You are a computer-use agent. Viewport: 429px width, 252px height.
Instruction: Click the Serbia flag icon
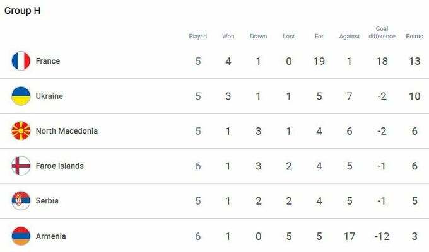[21, 201]
